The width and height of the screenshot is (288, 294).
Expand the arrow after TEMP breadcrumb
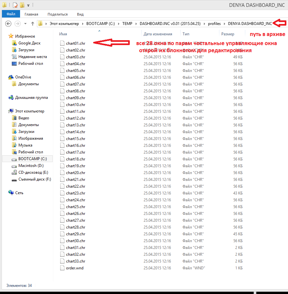[x=136, y=24]
